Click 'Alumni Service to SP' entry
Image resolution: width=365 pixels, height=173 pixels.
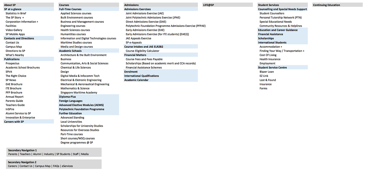[x=18, y=113]
